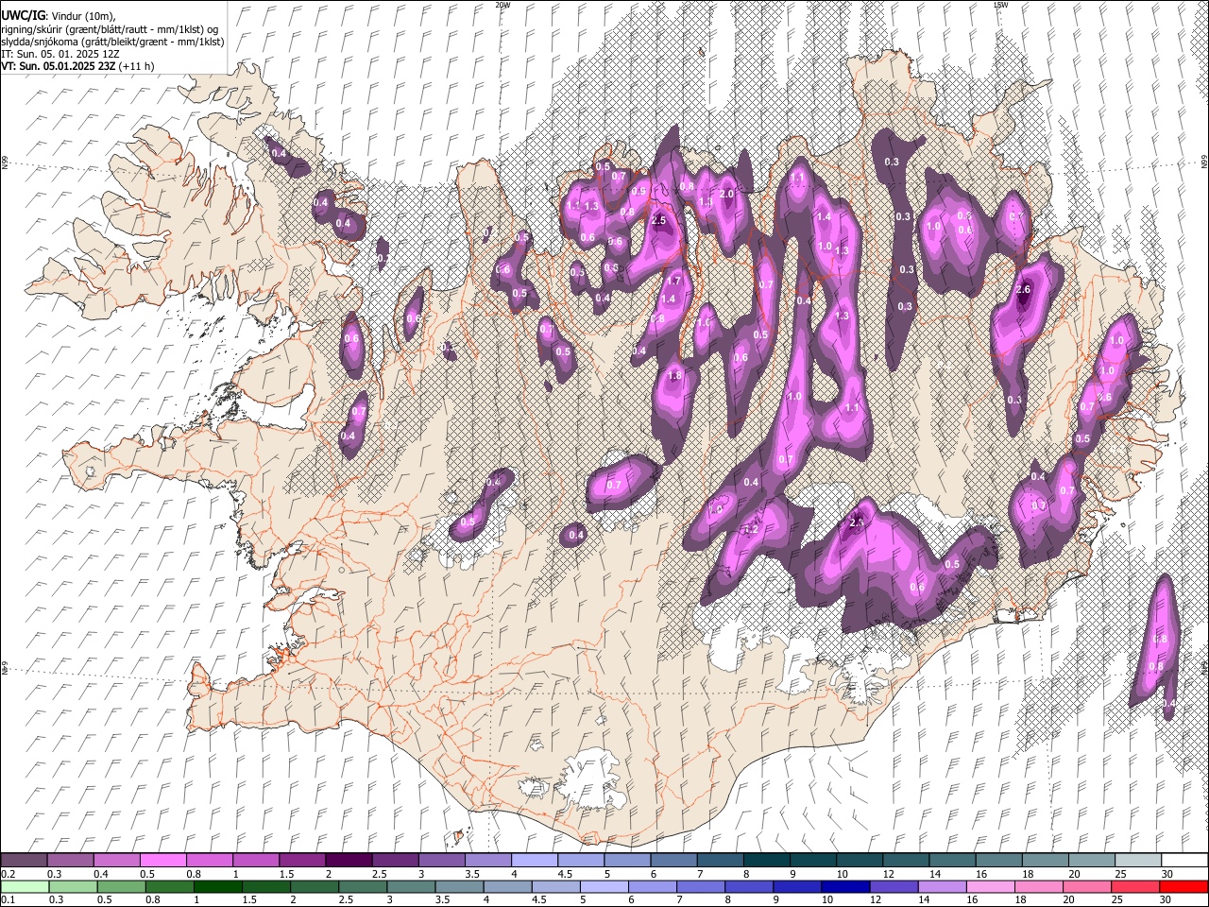1209x907 pixels.
Task: Click the '2.3' precipitation value on the map
Action: 857,522
